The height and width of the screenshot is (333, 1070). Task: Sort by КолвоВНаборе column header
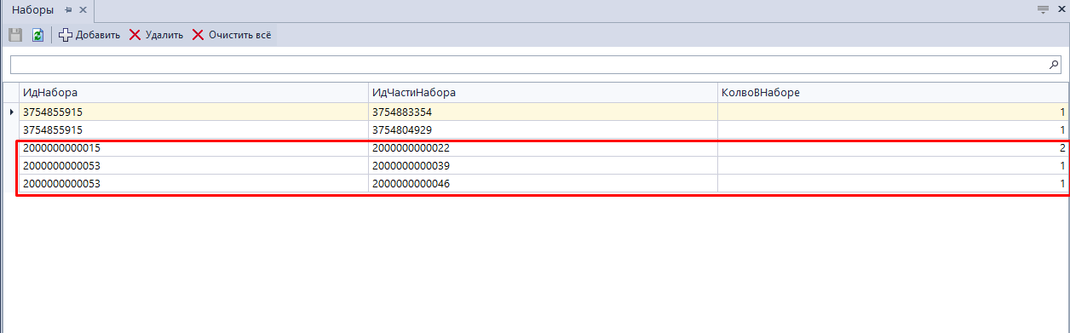(893, 92)
